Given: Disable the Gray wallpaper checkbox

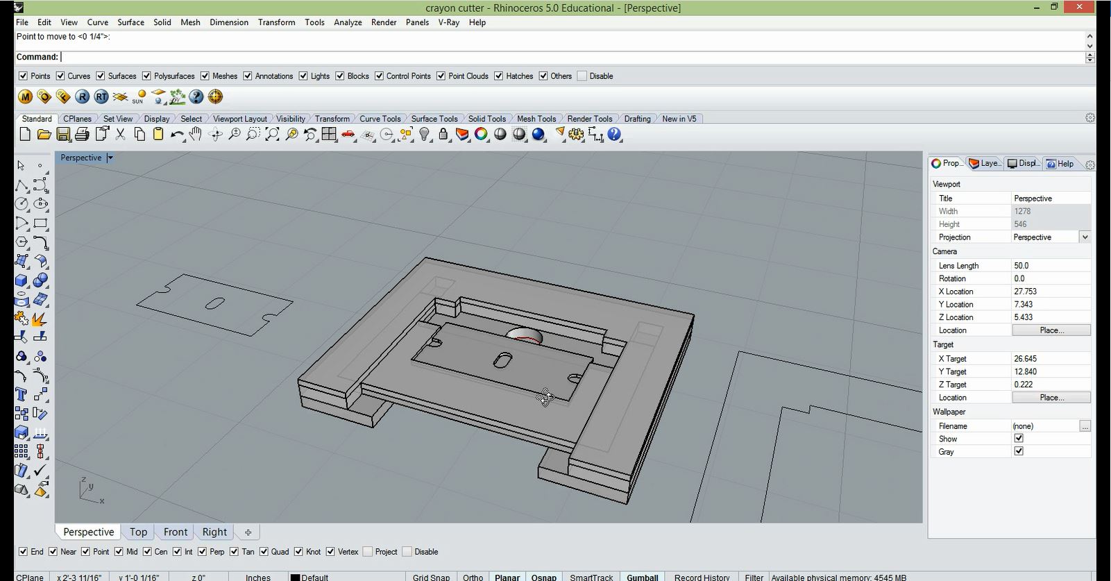Looking at the screenshot, I should pyautogui.click(x=1019, y=451).
